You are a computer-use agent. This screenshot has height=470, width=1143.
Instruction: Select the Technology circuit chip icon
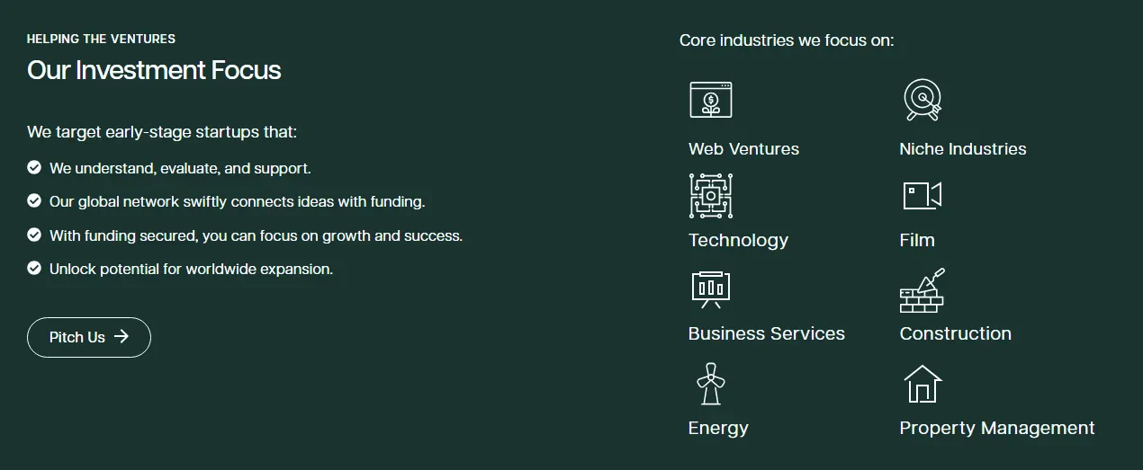point(711,196)
